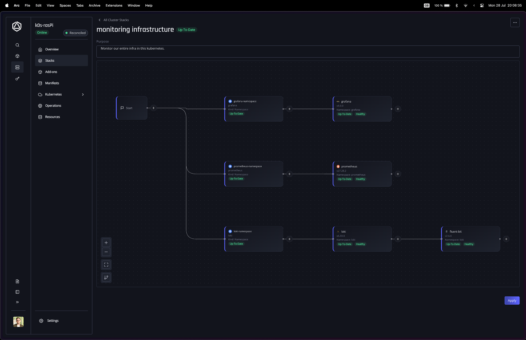526x340 pixels.
Task: Click the Online status badge
Action: click(x=42, y=33)
